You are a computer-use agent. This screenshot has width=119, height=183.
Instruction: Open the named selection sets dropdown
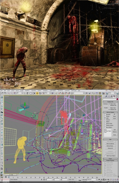pyautogui.click(x=79, y=93)
